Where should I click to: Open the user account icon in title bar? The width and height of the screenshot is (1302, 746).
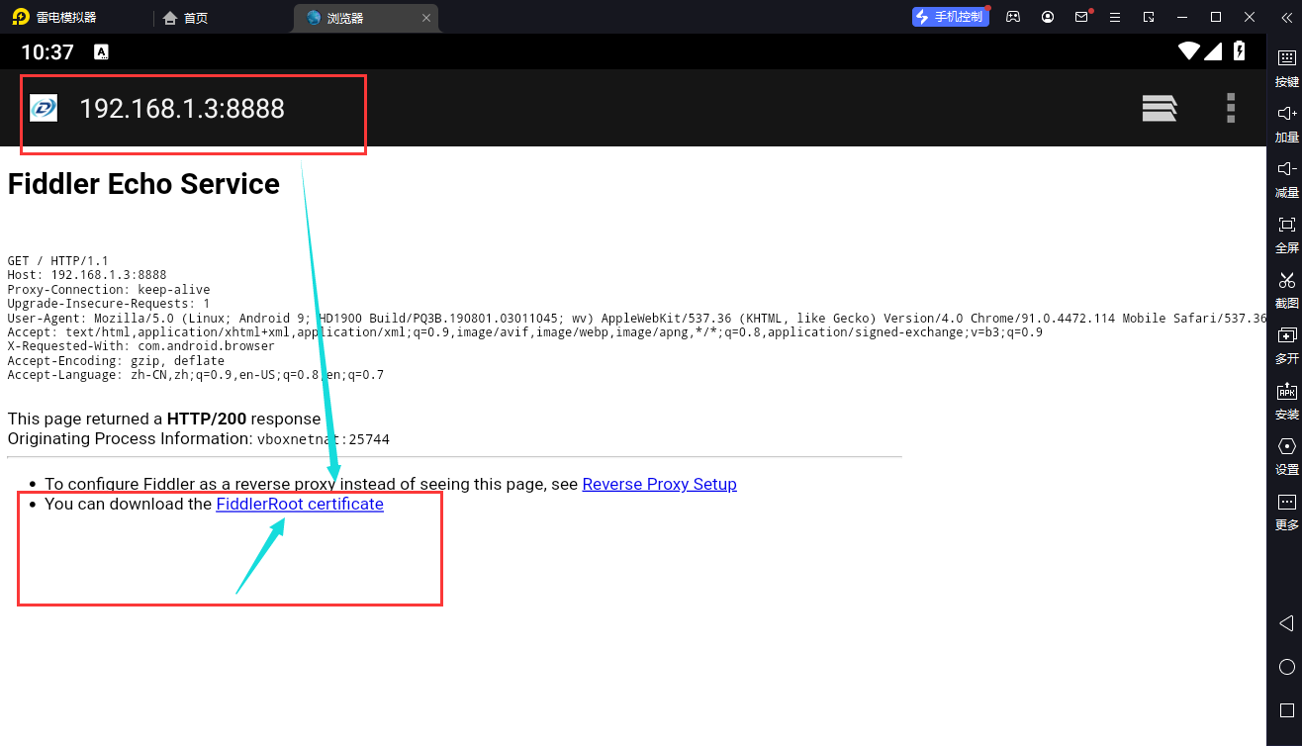coord(1048,17)
